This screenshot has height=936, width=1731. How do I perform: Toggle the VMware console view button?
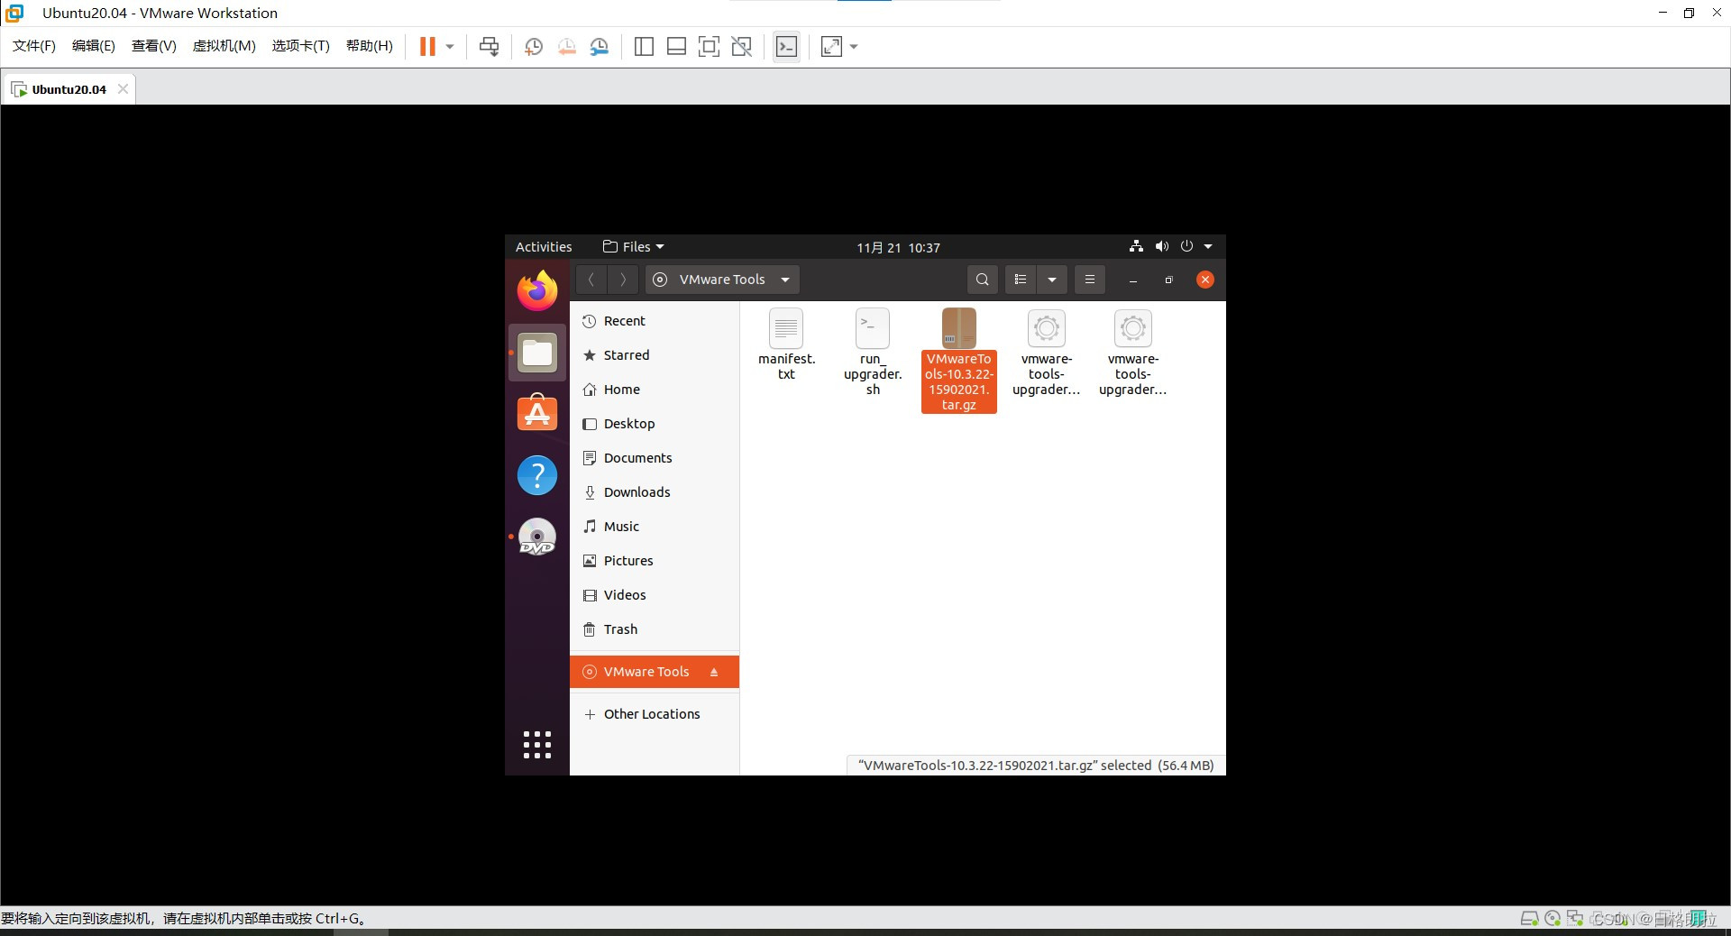click(786, 46)
